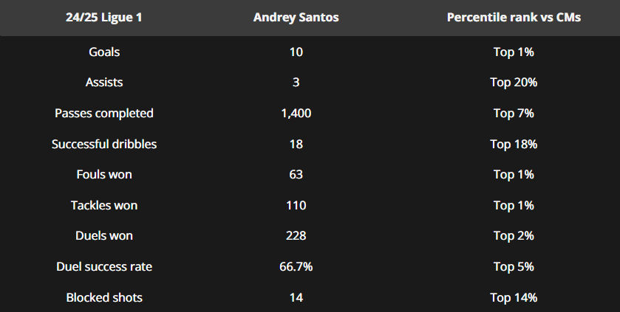Screen dimensions: 620x312
Task: Click 'Percentile rank vs CMs' header
Action: [x=514, y=18]
